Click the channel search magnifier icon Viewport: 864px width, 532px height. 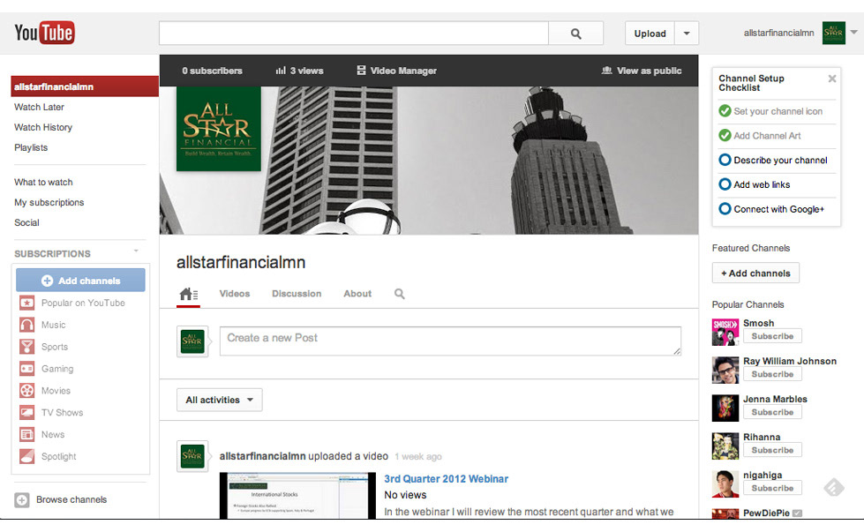pos(400,294)
